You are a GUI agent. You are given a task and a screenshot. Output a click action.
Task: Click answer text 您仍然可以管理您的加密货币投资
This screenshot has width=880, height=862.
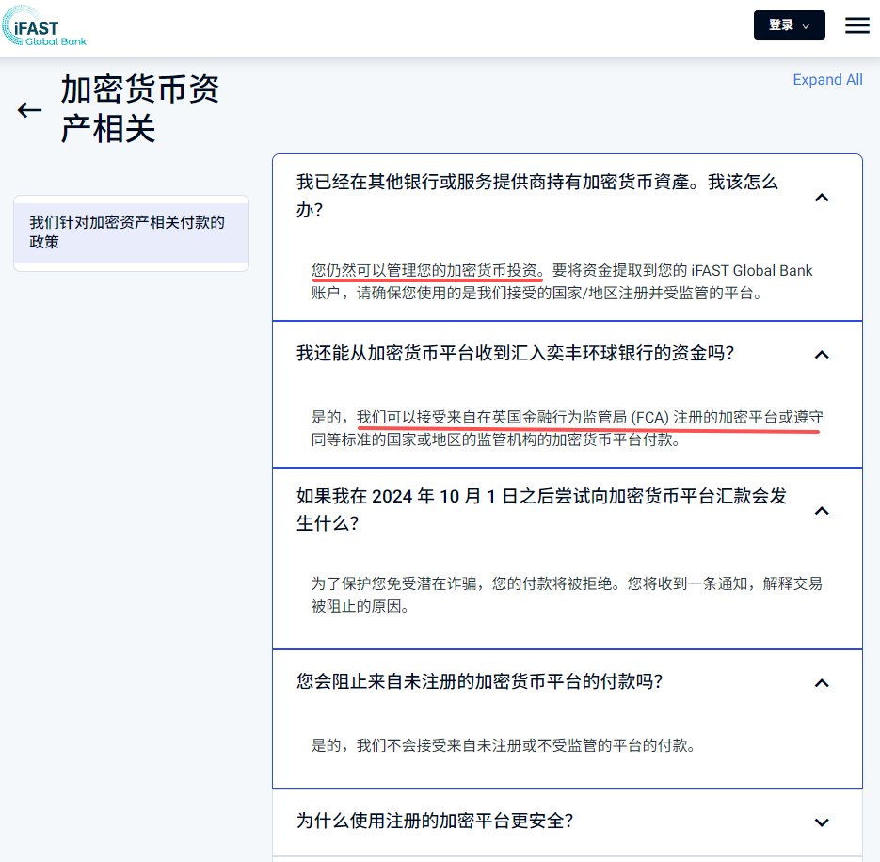(x=424, y=270)
